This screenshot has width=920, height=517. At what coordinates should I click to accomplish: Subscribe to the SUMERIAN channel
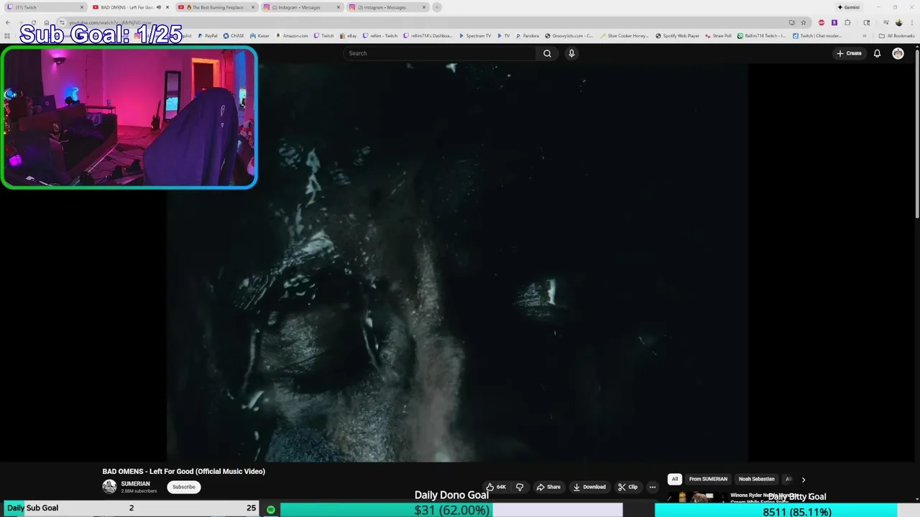point(183,487)
